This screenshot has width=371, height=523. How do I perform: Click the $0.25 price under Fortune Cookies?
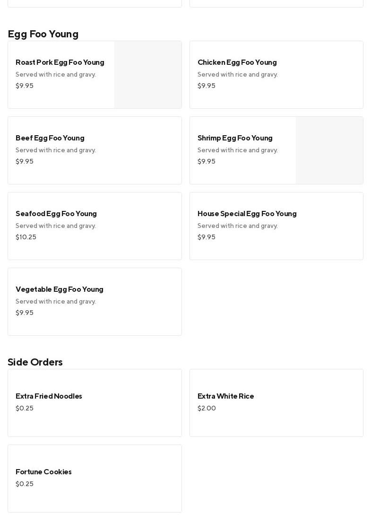point(25,484)
